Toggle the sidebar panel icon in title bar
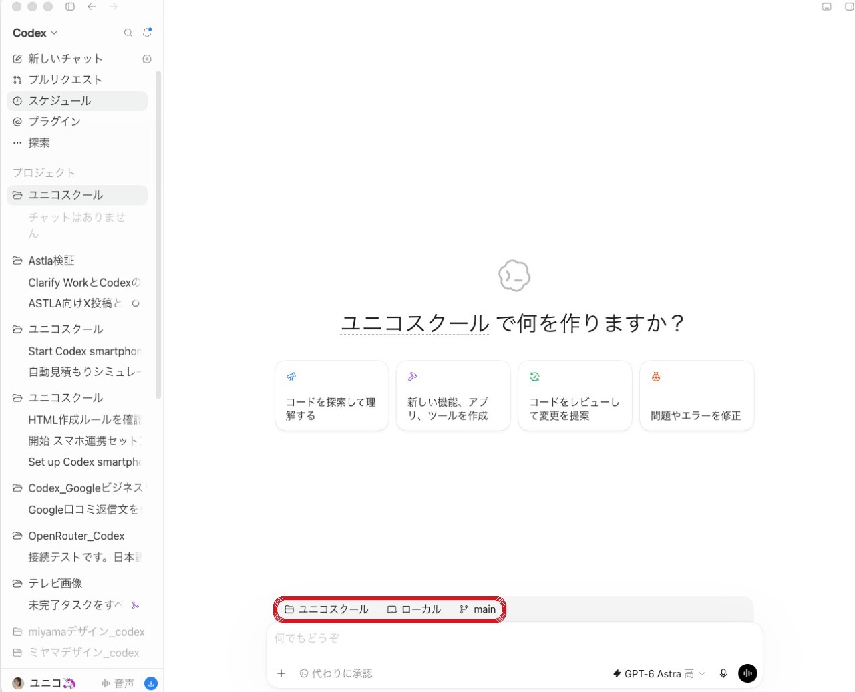The image size is (855, 692). pyautogui.click(x=70, y=7)
